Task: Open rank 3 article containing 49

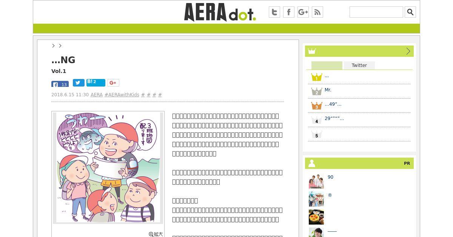Action: click(333, 104)
